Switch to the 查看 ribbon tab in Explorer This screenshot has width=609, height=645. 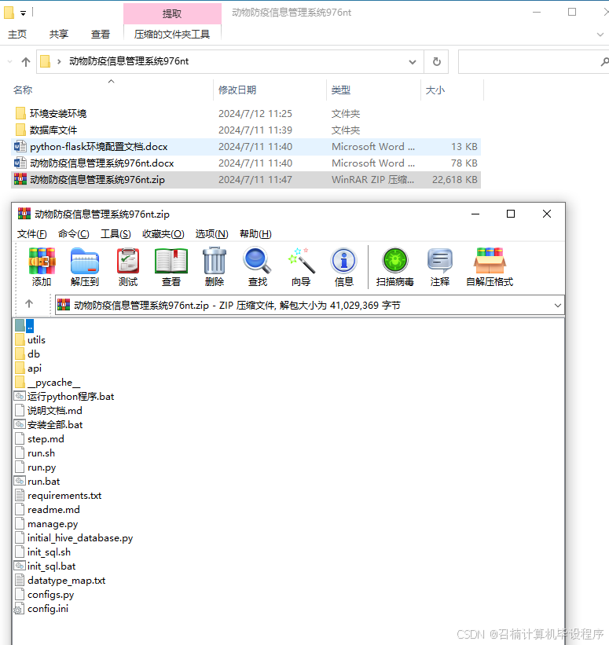click(x=101, y=34)
